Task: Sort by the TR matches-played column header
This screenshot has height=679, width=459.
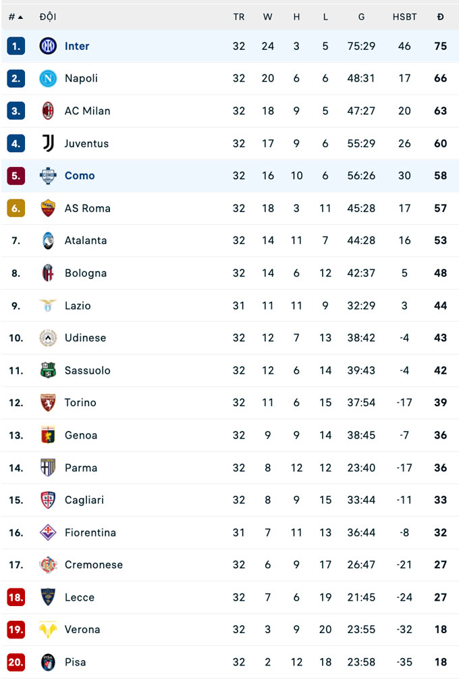Action: pyautogui.click(x=239, y=17)
